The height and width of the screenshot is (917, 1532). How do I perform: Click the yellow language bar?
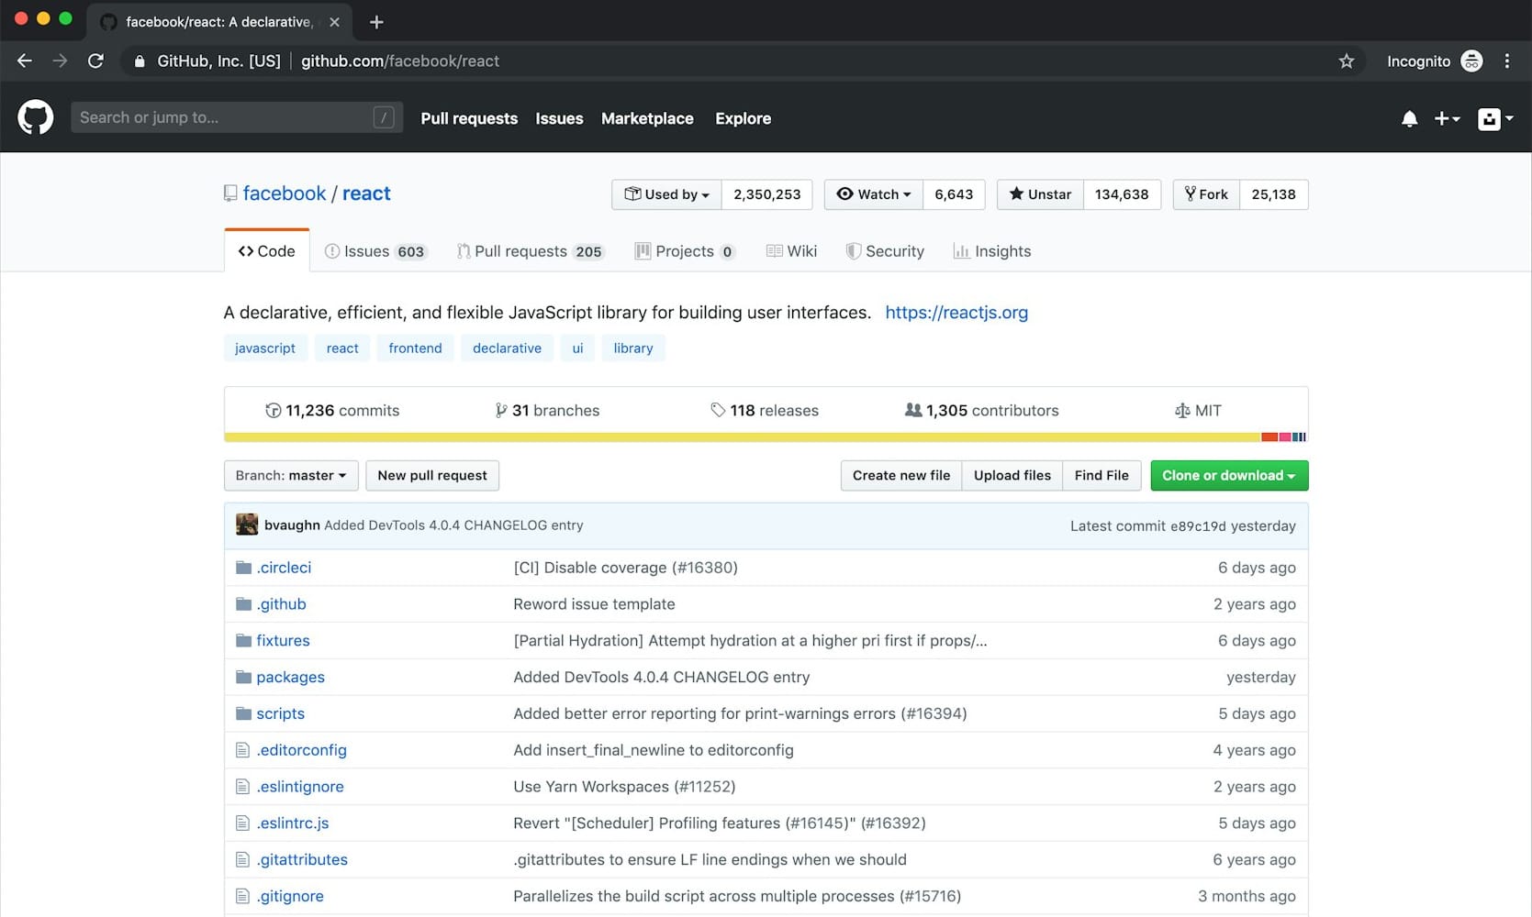pos(743,437)
